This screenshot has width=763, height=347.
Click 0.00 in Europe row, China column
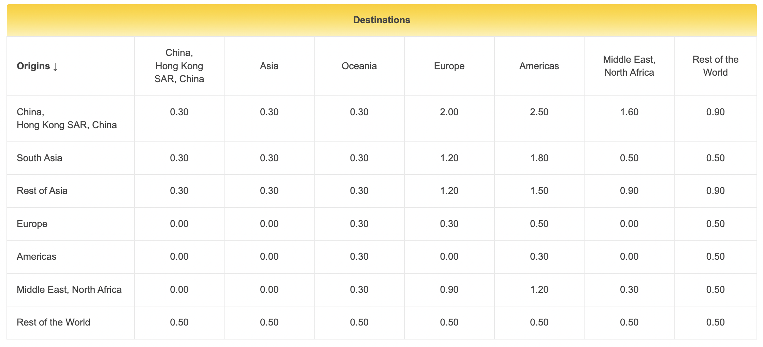pos(179,224)
